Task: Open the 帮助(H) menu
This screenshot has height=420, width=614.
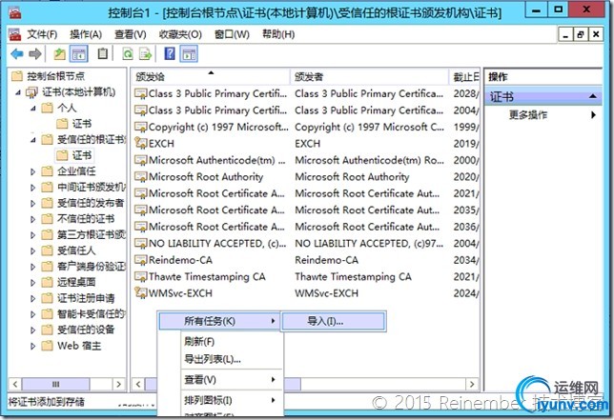Action: coord(278,34)
